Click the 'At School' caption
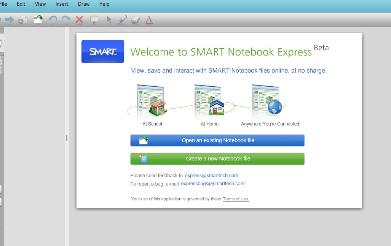The width and height of the screenshot is (391, 246). coord(152,124)
